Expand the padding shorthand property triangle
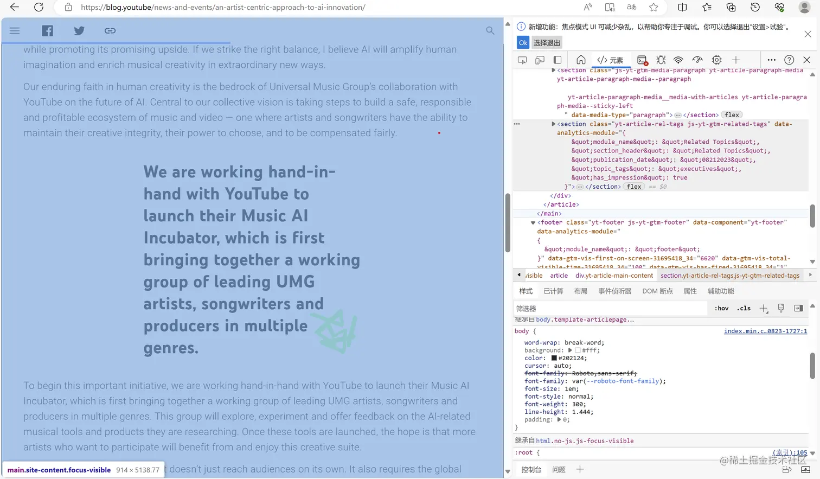 [559, 419]
